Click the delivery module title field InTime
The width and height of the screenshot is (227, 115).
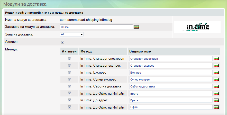point(96,27)
